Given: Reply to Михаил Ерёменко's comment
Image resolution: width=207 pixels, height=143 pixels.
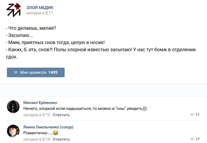Looking at the screenshot, I should (x=61, y=115).
